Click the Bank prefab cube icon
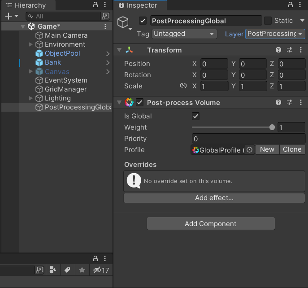Screen dimensions: 308x288 click(39, 62)
